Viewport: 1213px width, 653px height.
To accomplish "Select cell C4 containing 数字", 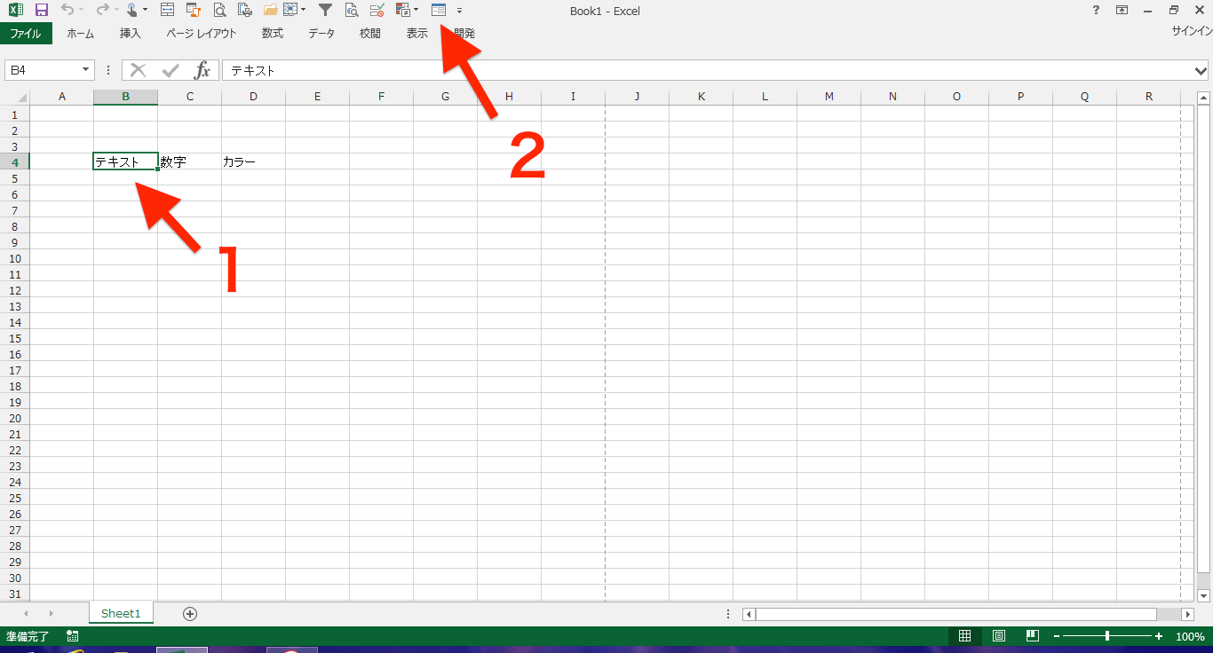I will [x=189, y=161].
